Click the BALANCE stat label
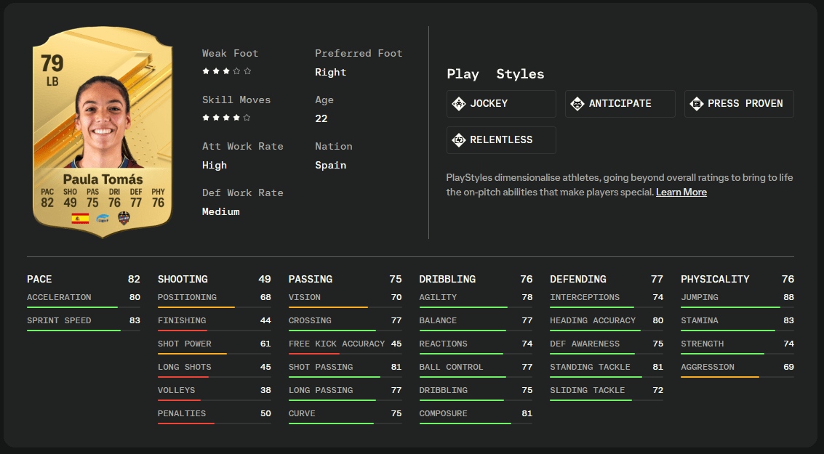 tap(439, 320)
